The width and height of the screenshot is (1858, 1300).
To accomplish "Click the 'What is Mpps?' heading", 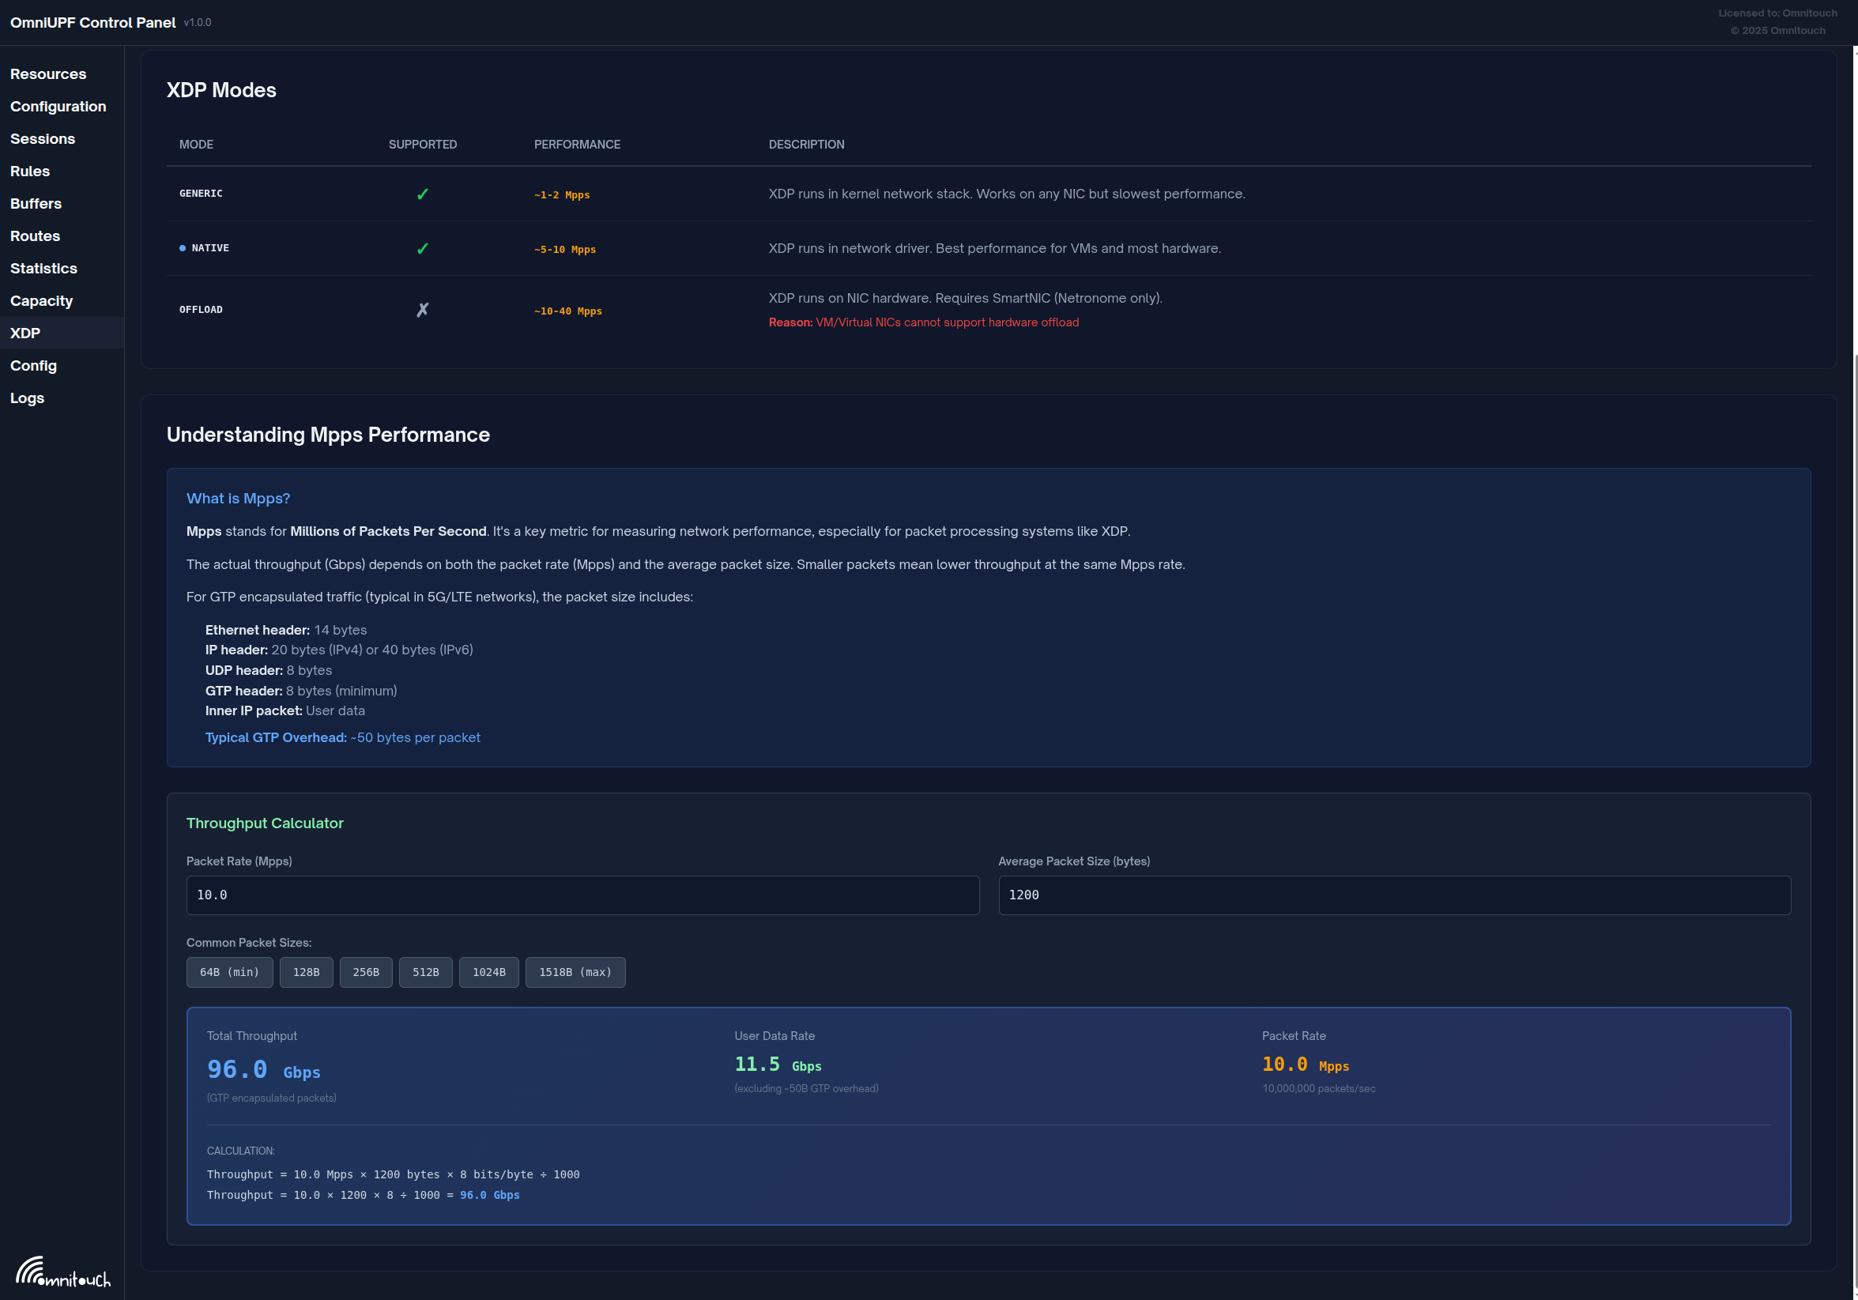I will tap(238, 499).
